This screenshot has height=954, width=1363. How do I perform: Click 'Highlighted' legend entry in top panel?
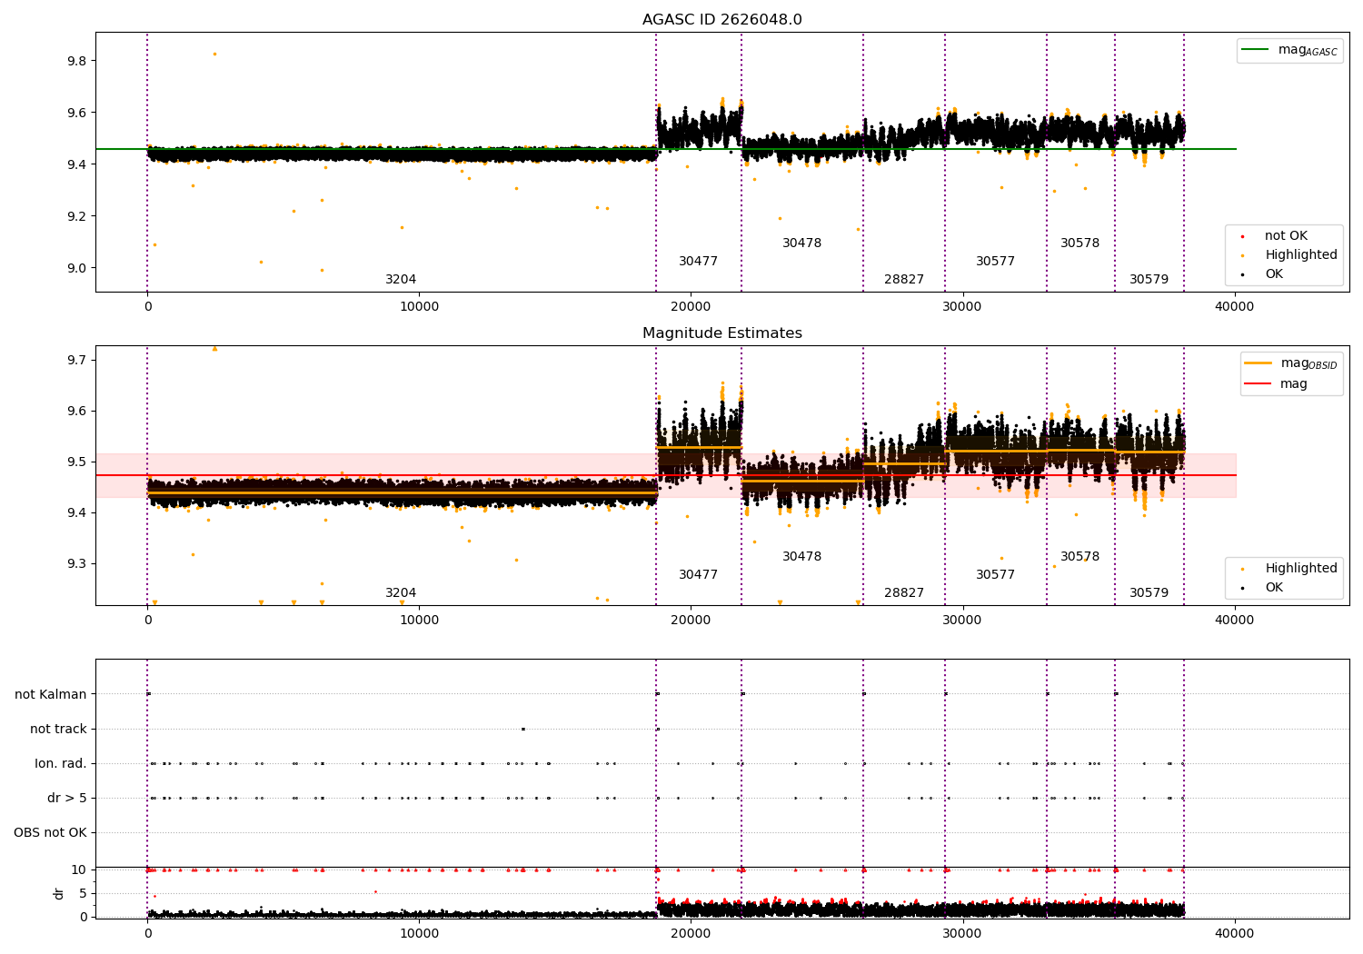pyautogui.click(x=1288, y=255)
